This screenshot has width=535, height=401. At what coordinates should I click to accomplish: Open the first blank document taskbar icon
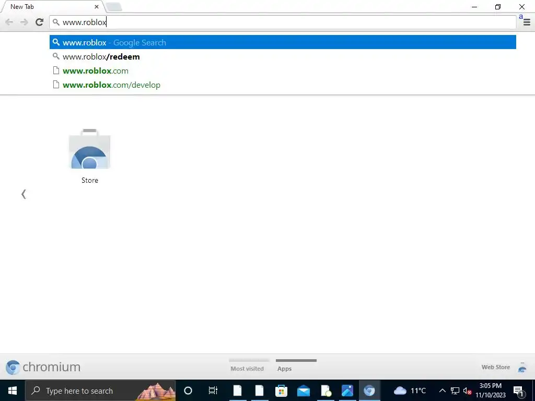point(238,391)
